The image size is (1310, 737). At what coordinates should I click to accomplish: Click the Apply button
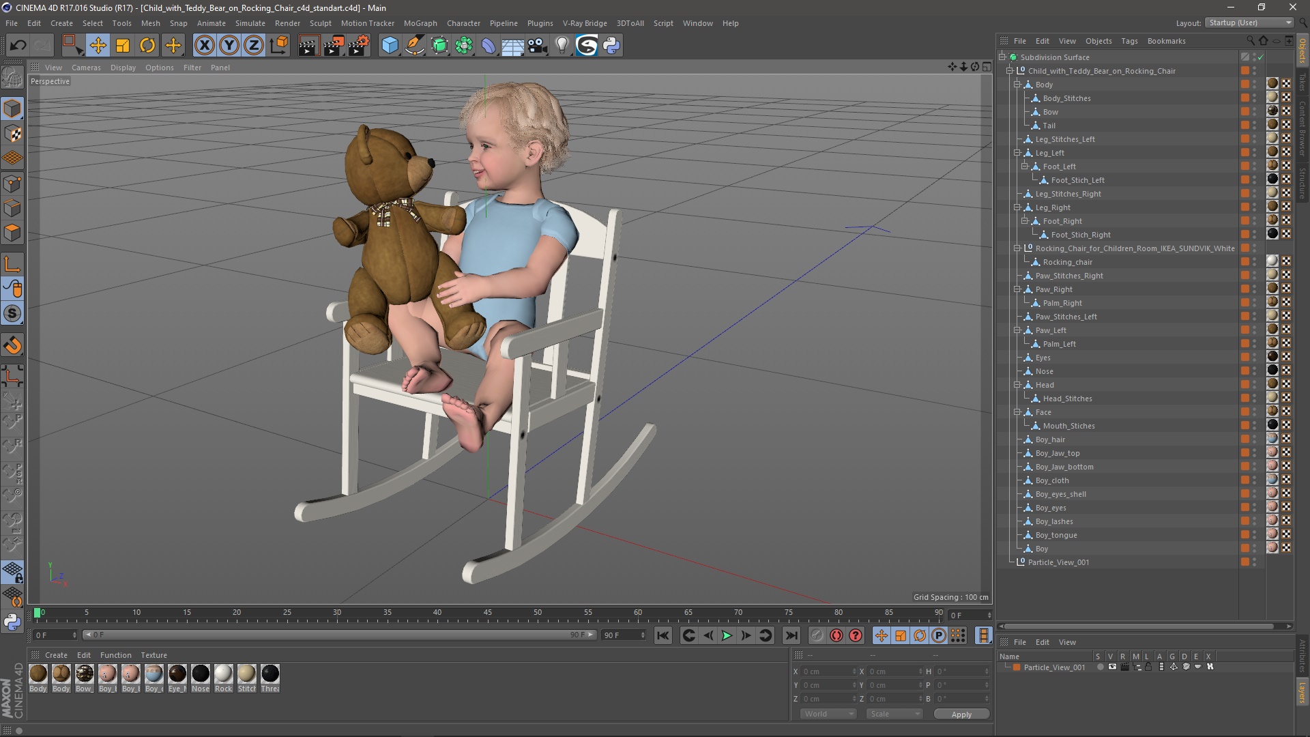click(961, 714)
